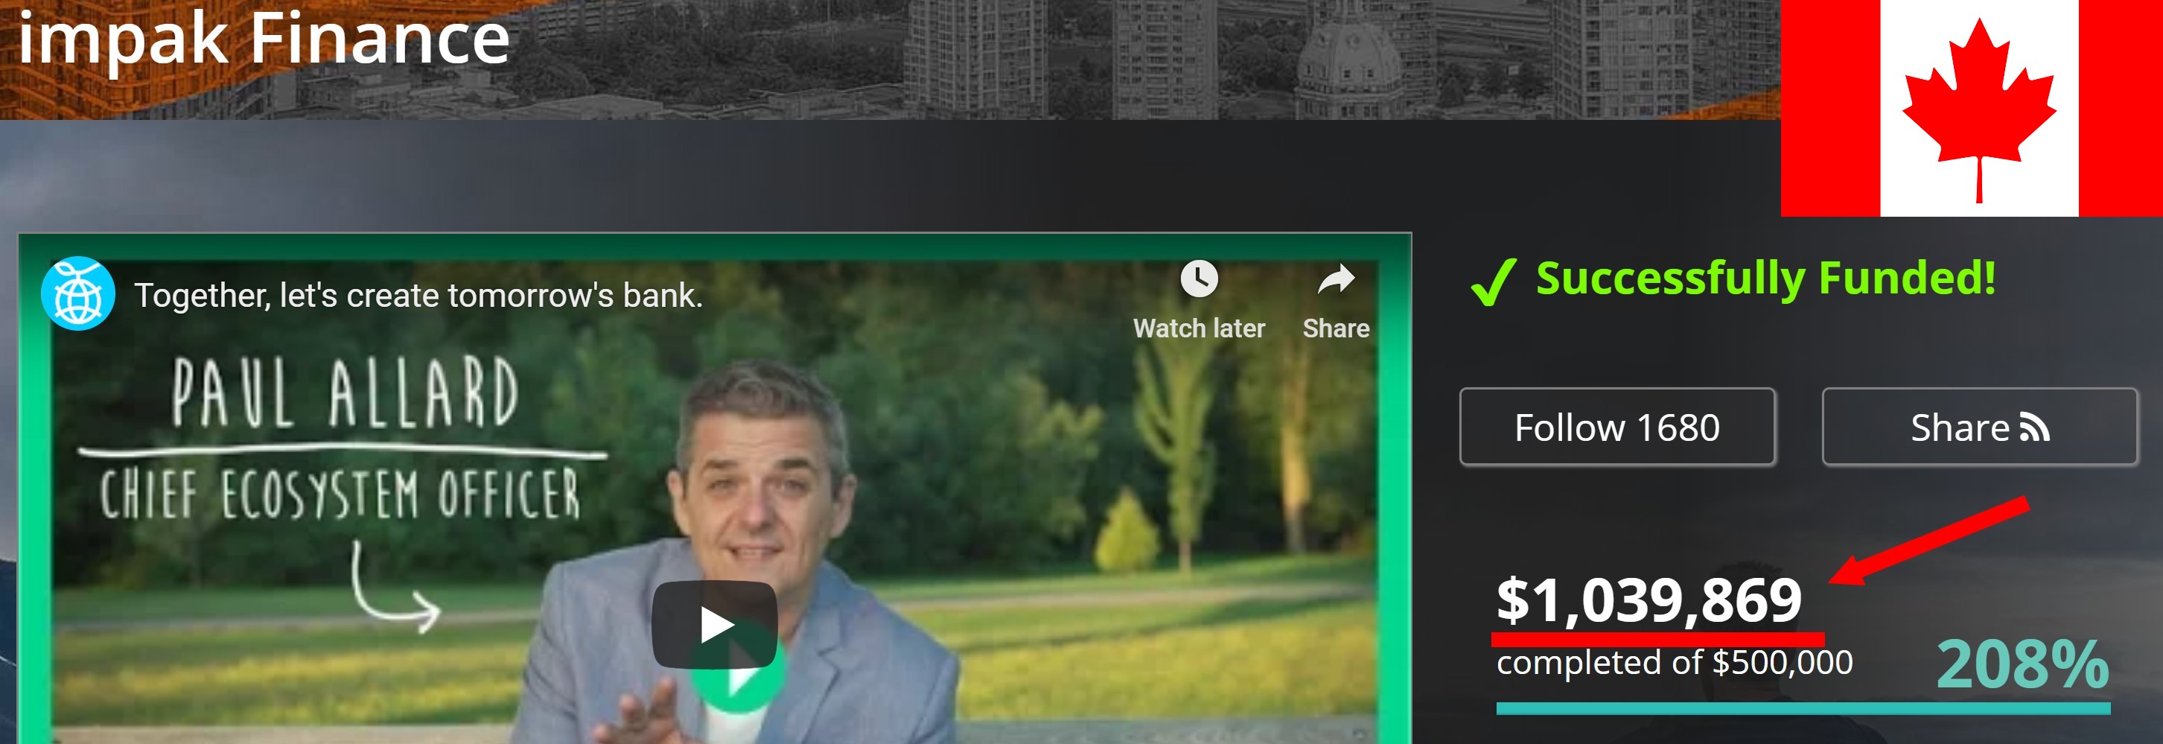This screenshot has width=2163, height=744.
Task: Click the Watch later clock icon
Action: point(1198,279)
